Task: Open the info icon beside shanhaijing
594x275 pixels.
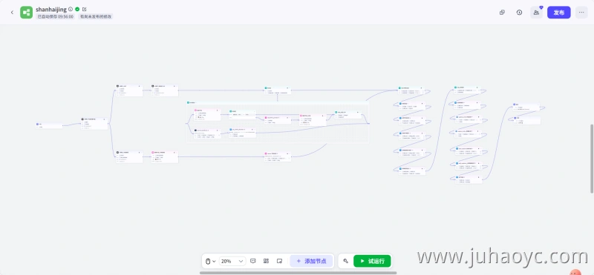Action: point(71,9)
